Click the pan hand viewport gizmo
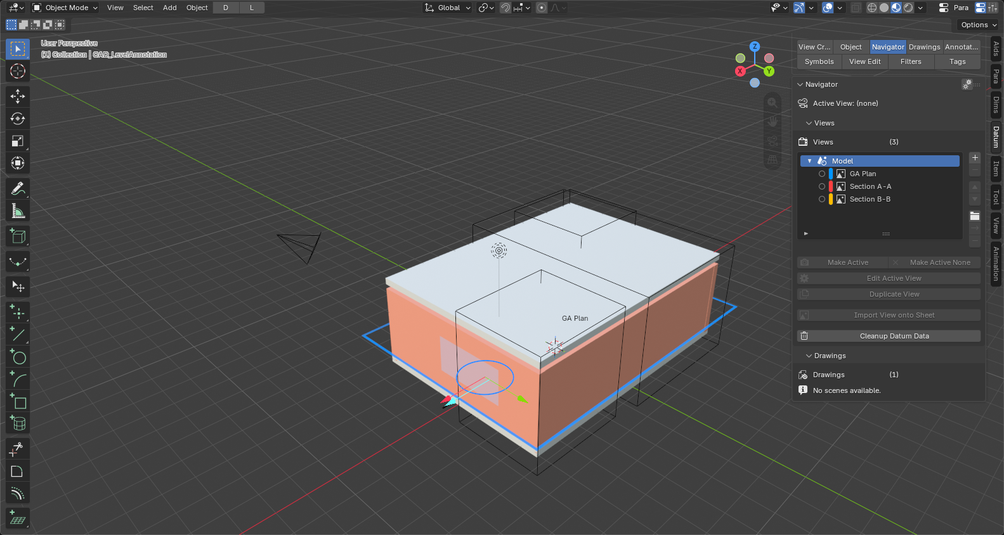The height and width of the screenshot is (535, 1004). click(x=773, y=122)
